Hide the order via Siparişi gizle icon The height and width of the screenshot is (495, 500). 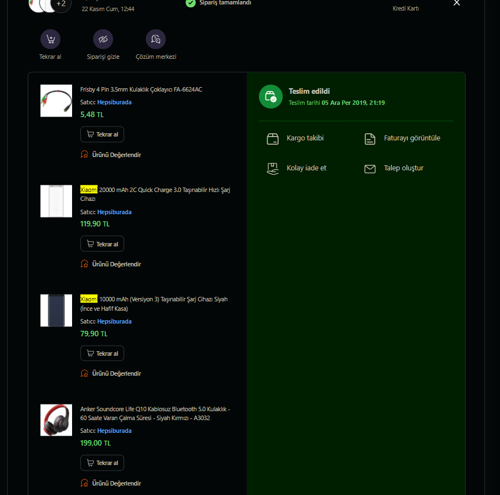point(103,39)
